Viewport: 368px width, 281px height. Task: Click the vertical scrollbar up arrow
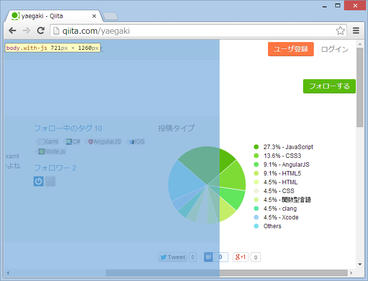click(360, 44)
